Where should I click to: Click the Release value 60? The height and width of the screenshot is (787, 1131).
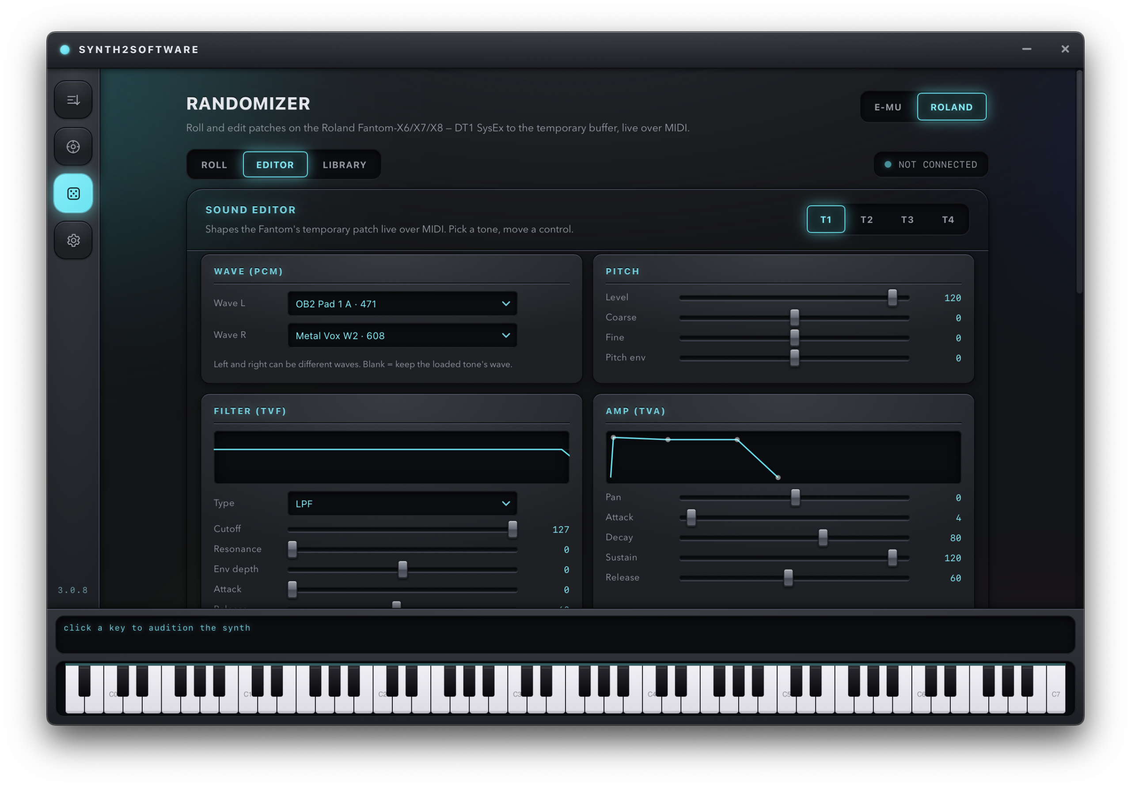[955, 578]
